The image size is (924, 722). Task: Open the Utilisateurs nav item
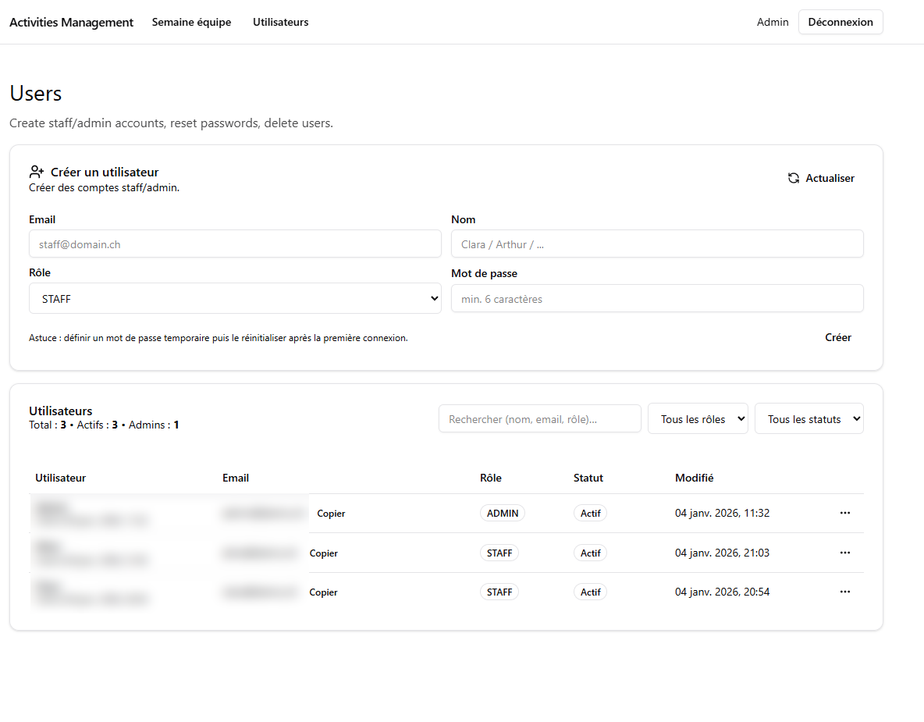click(x=280, y=22)
